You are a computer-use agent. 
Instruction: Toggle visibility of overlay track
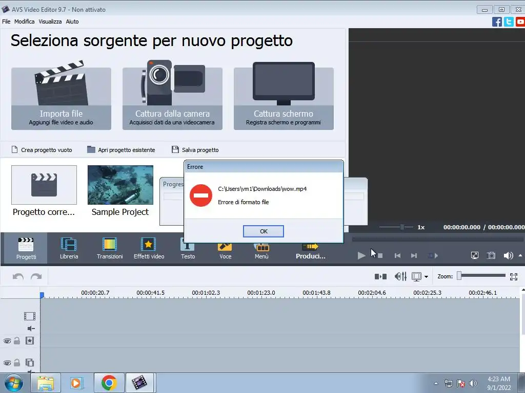7,363
